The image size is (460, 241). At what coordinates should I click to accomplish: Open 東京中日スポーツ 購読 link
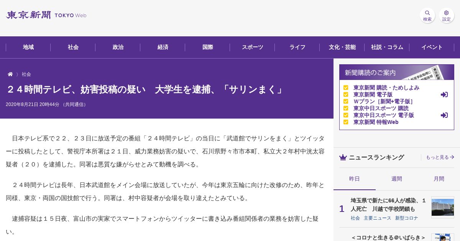381,108
